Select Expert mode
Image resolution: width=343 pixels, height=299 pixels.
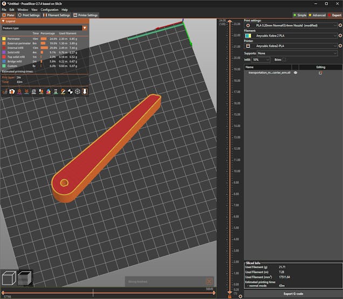click(334, 15)
